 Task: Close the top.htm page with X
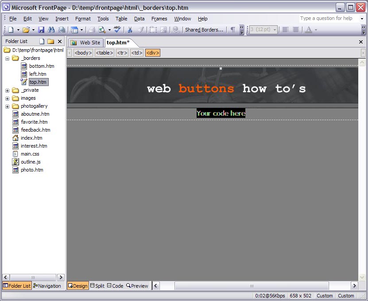pos(361,42)
